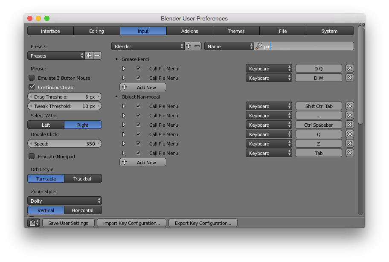
Task: Click Import Key Configuration
Action: point(131,223)
